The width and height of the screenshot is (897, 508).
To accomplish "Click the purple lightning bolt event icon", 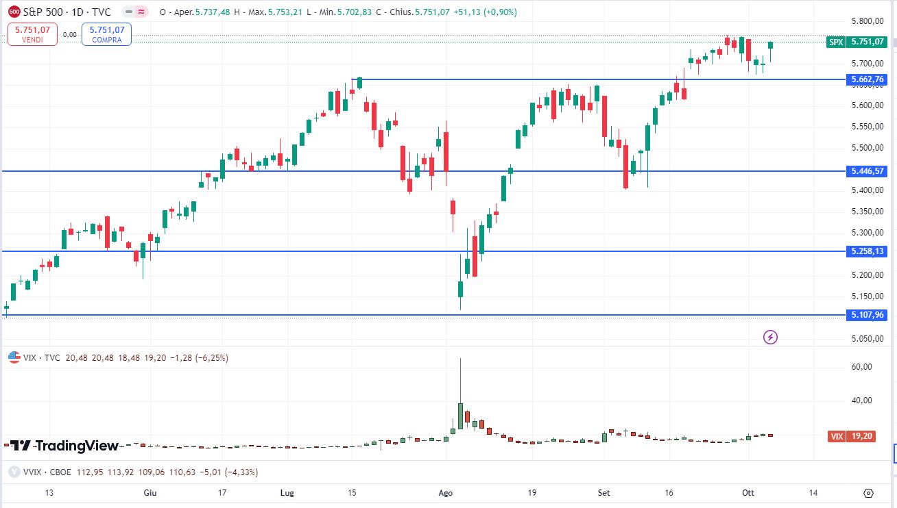I will 771,337.
